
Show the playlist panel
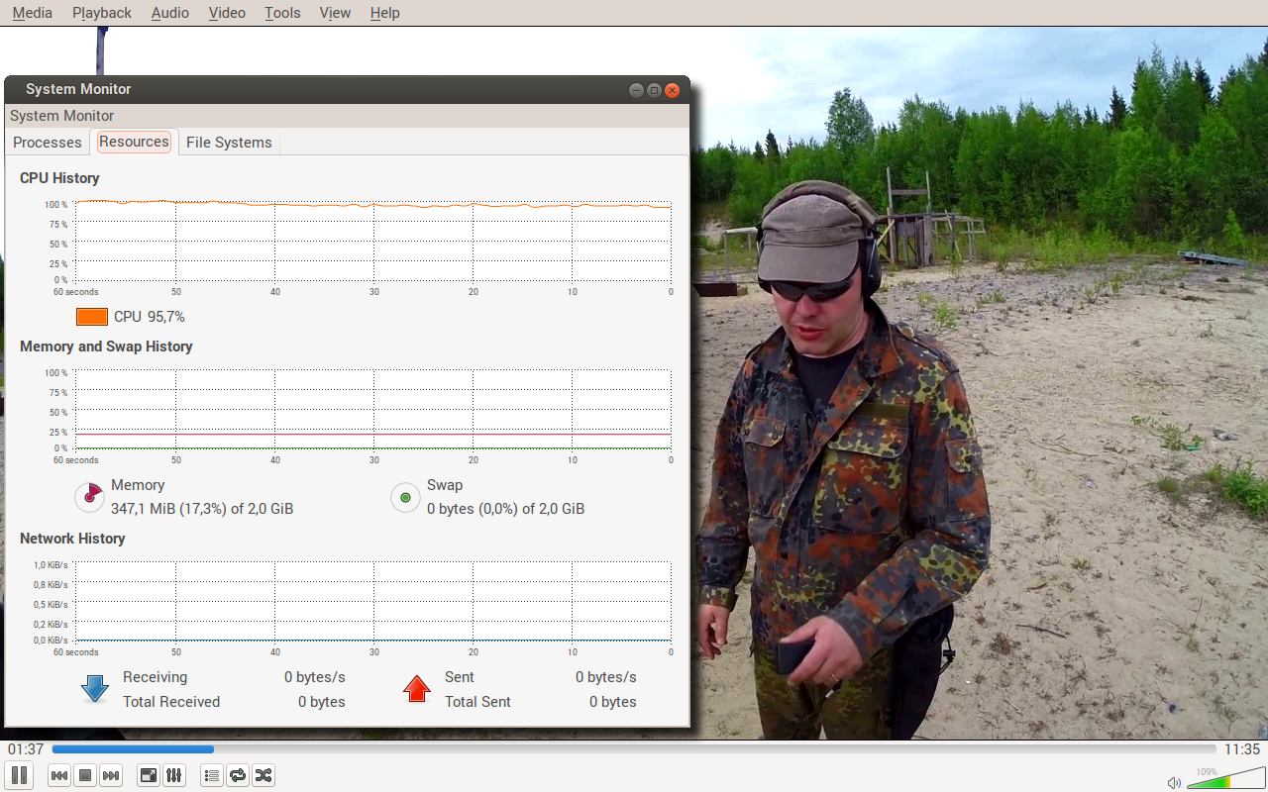(211, 775)
